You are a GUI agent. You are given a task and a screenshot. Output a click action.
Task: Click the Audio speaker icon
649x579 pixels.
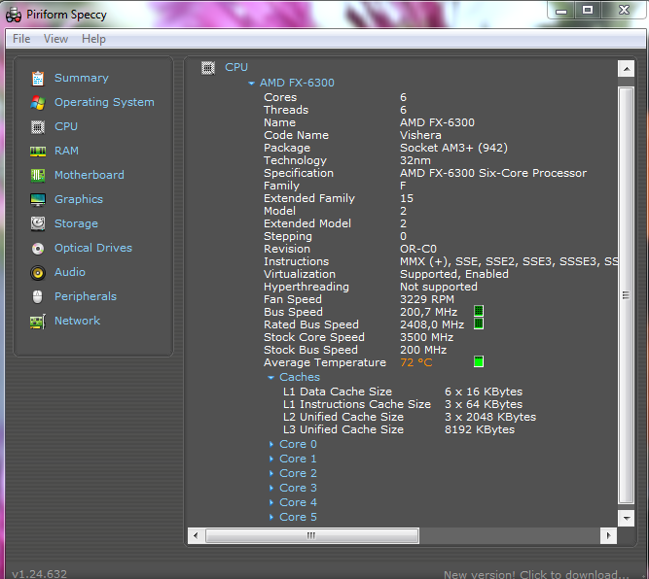[38, 273]
